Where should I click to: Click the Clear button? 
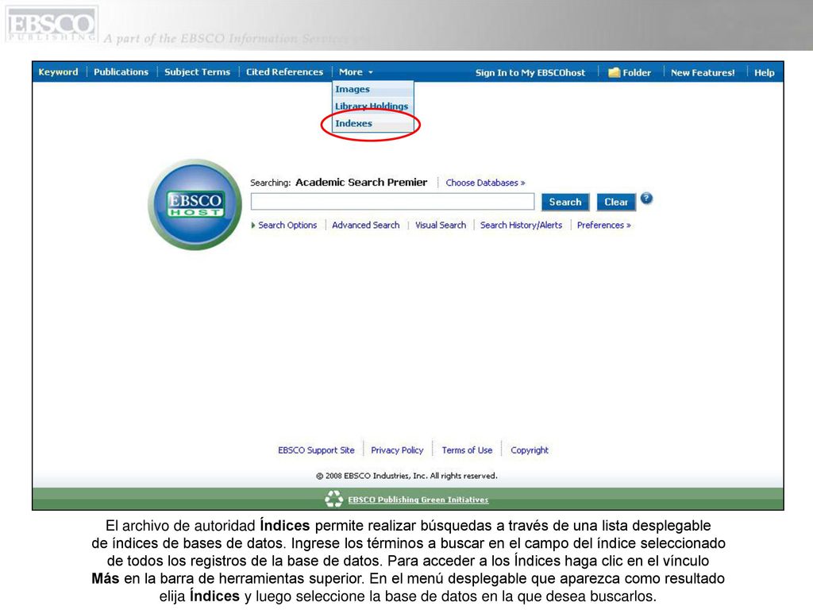[x=616, y=202]
